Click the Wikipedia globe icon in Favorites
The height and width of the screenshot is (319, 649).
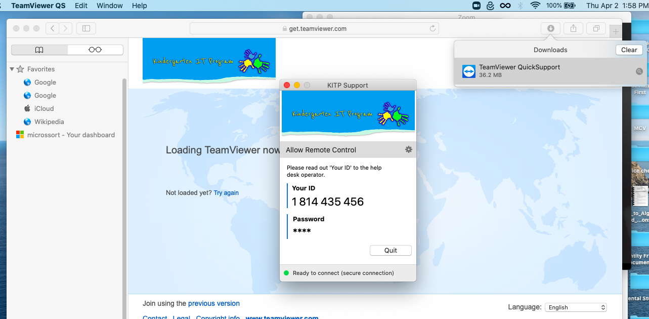click(x=27, y=122)
